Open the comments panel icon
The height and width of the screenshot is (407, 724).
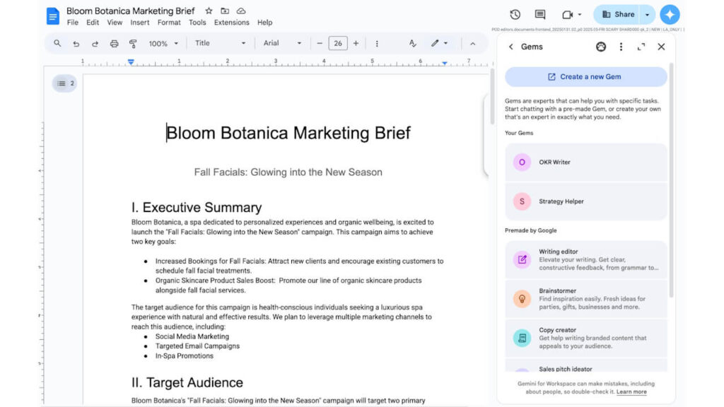[x=539, y=14]
